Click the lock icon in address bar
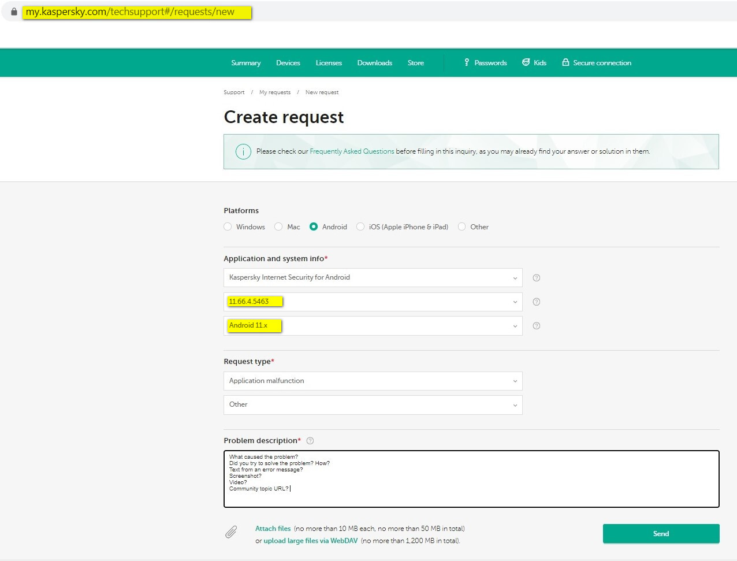This screenshot has width=737, height=561. pos(14,12)
